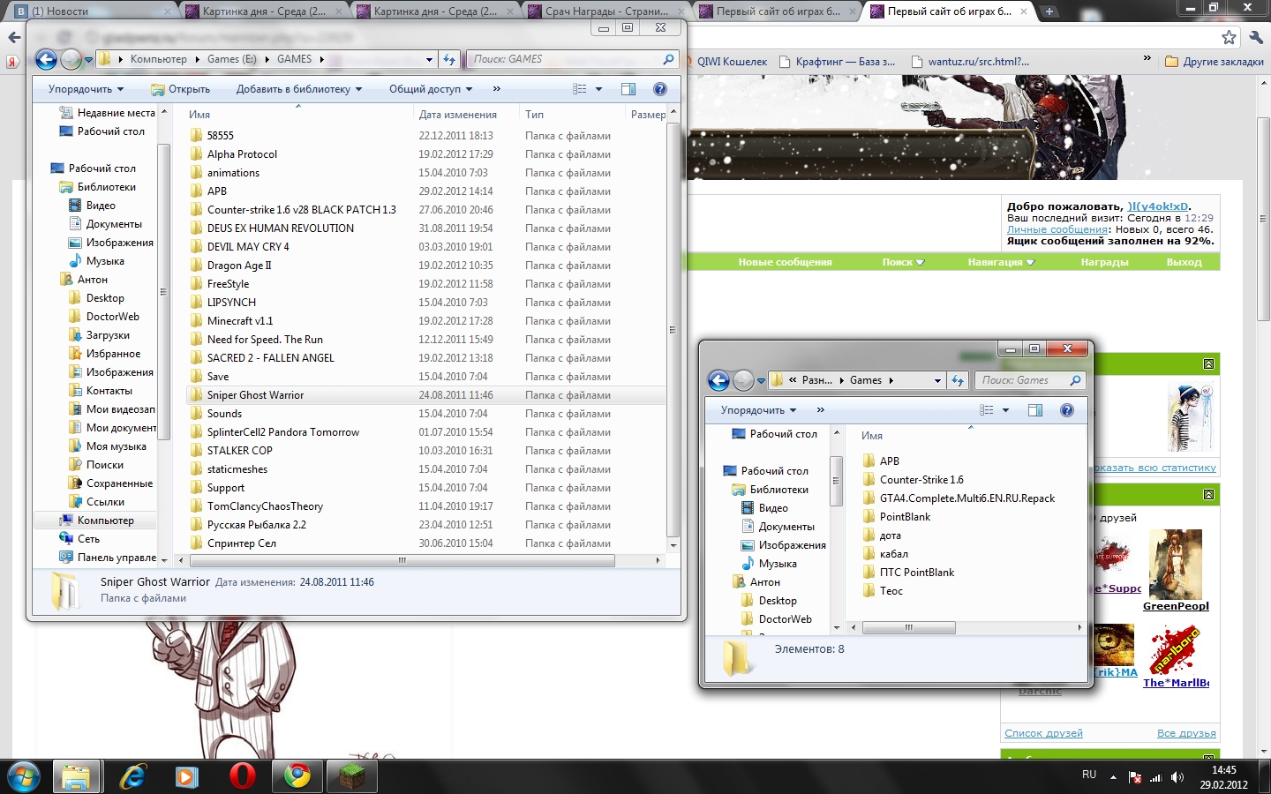Click the Internet Explorer taskbar icon
The width and height of the screenshot is (1271, 794).
(x=132, y=776)
